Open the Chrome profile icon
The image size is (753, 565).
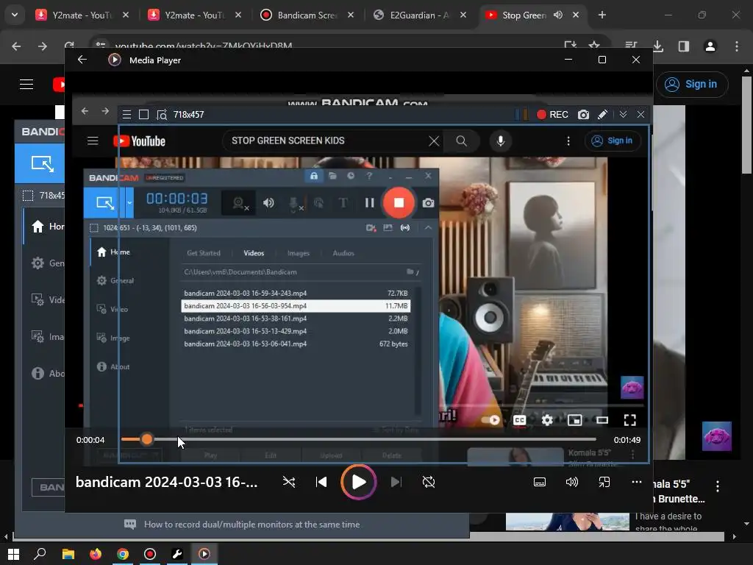[x=710, y=46]
